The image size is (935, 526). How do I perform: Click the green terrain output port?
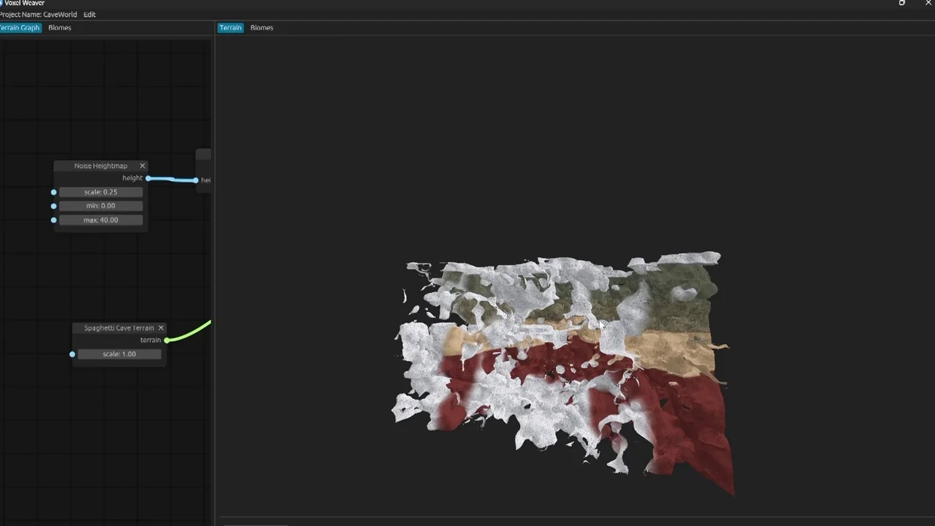pyautogui.click(x=167, y=340)
